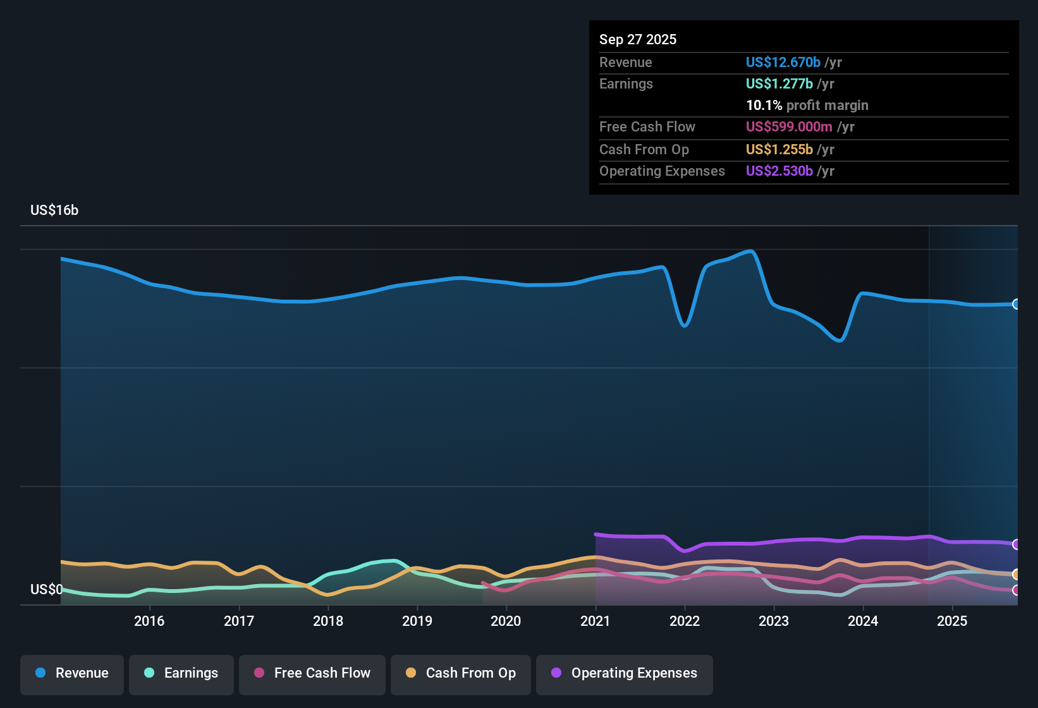Click the 2019 x-axis label
Viewport: 1038px width, 708px height.
tap(417, 621)
